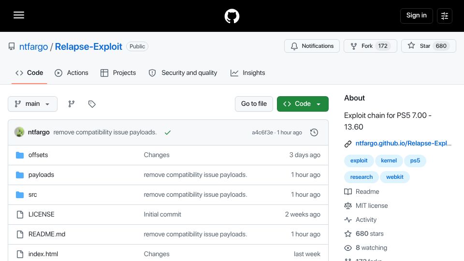Open the src row commit message

tap(195, 194)
